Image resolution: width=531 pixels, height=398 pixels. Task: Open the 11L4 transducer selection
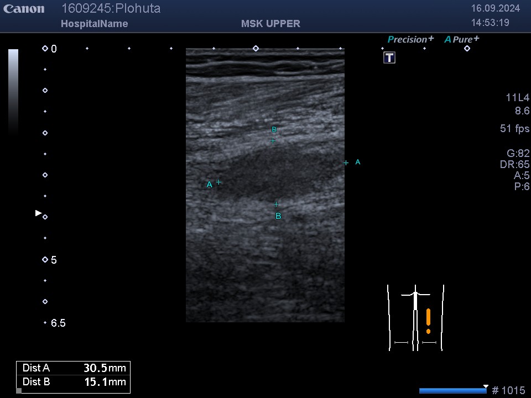(x=517, y=98)
